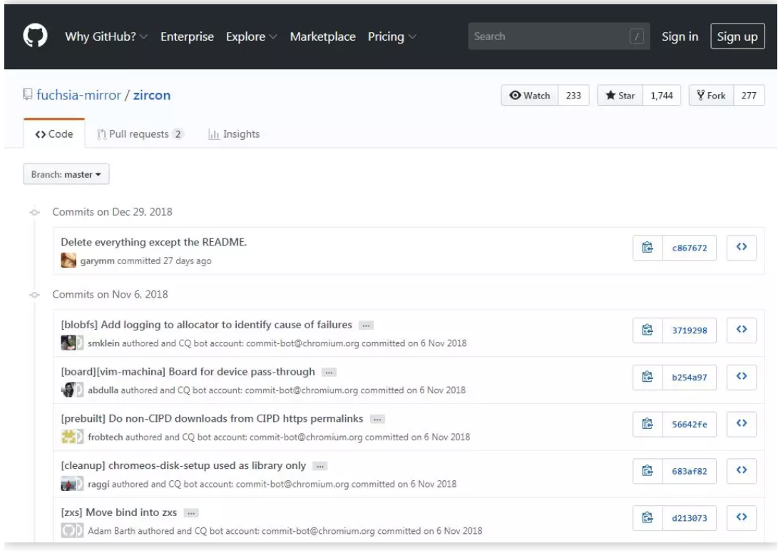Open '[board][vim-machina] Board for device pass-through' commit
The width and height of the screenshot is (783, 551).
188,372
